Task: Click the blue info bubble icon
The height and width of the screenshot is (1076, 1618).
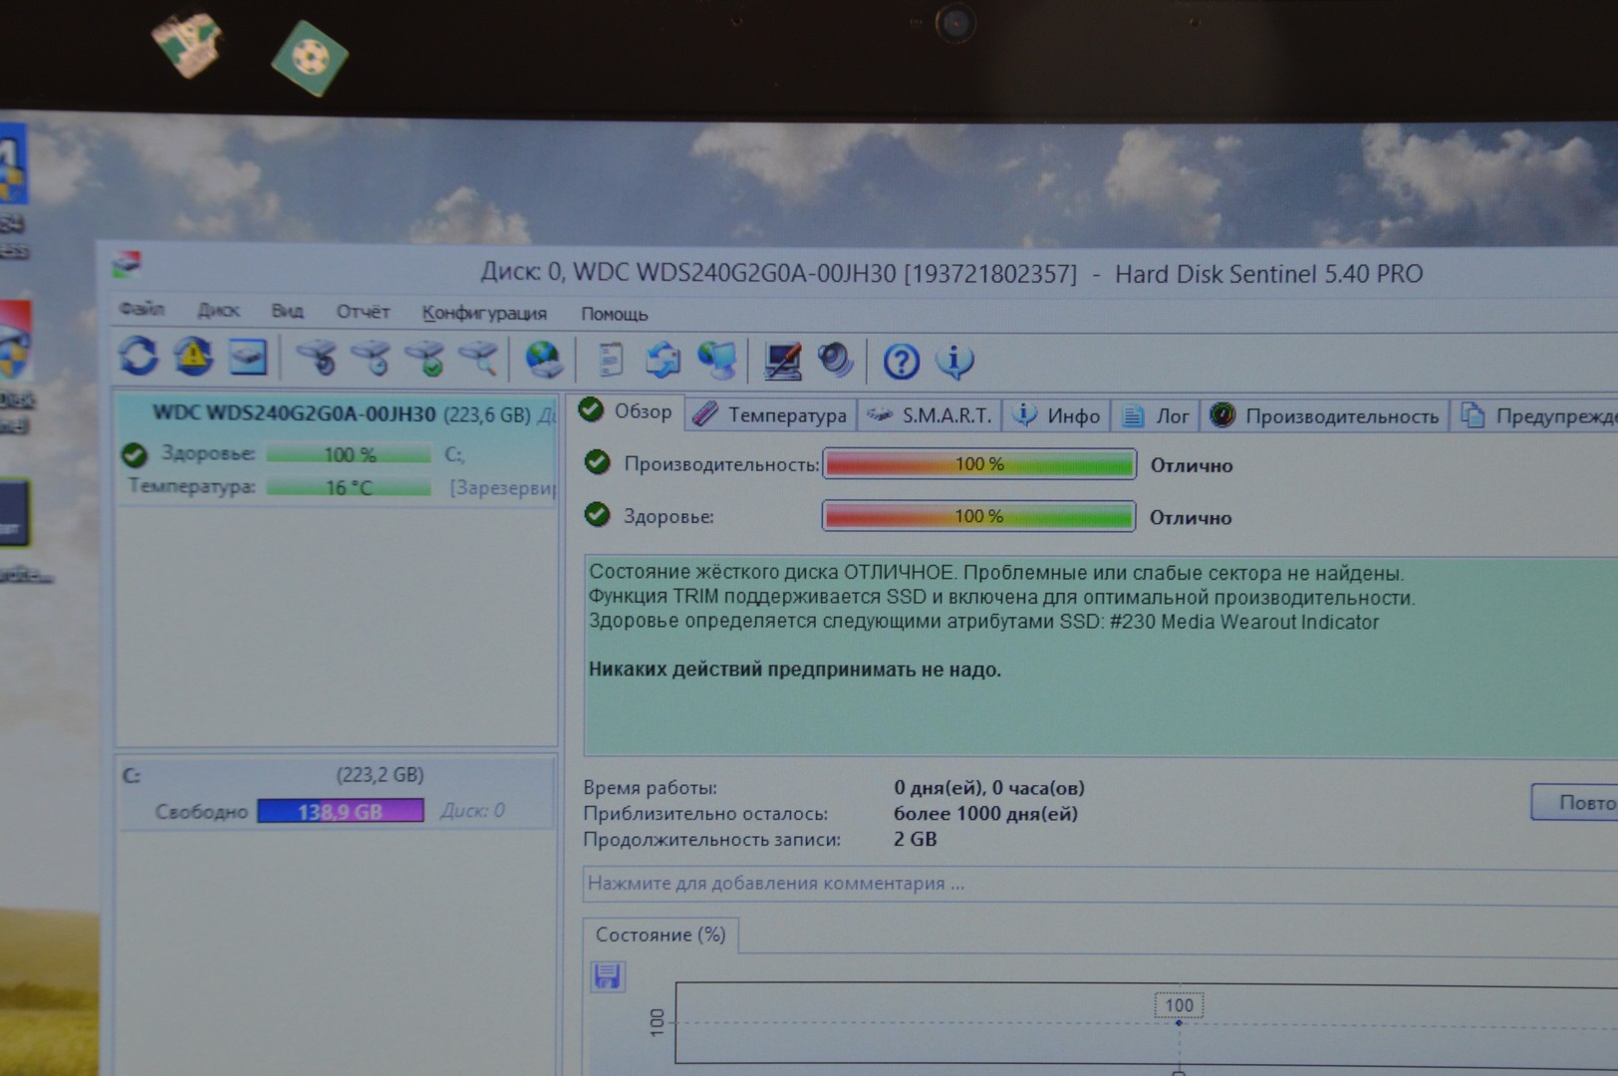Action: (x=954, y=362)
